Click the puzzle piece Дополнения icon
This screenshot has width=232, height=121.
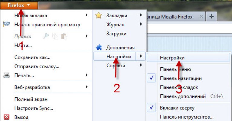click(x=99, y=47)
